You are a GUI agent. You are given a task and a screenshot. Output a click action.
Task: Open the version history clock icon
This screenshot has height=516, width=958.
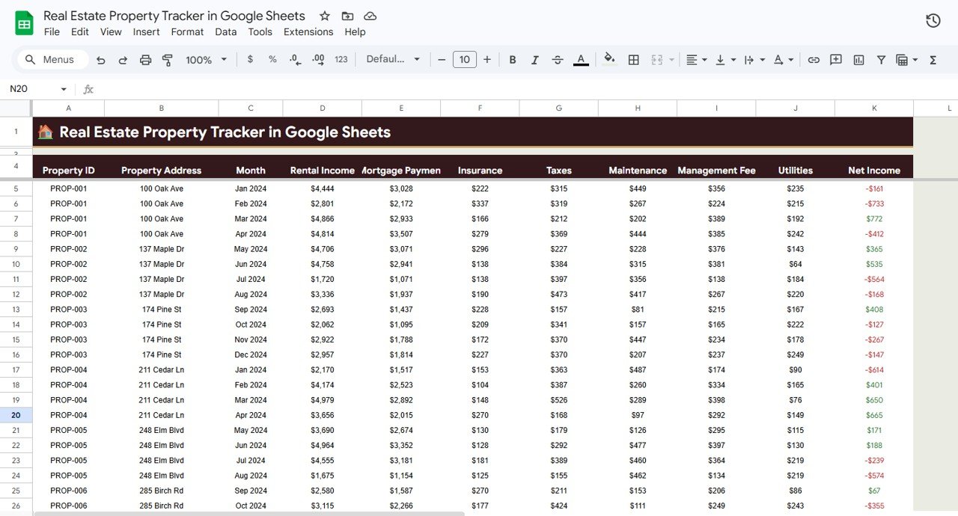(x=933, y=21)
